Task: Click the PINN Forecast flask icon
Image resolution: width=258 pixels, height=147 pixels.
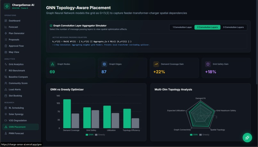Action: (6, 133)
